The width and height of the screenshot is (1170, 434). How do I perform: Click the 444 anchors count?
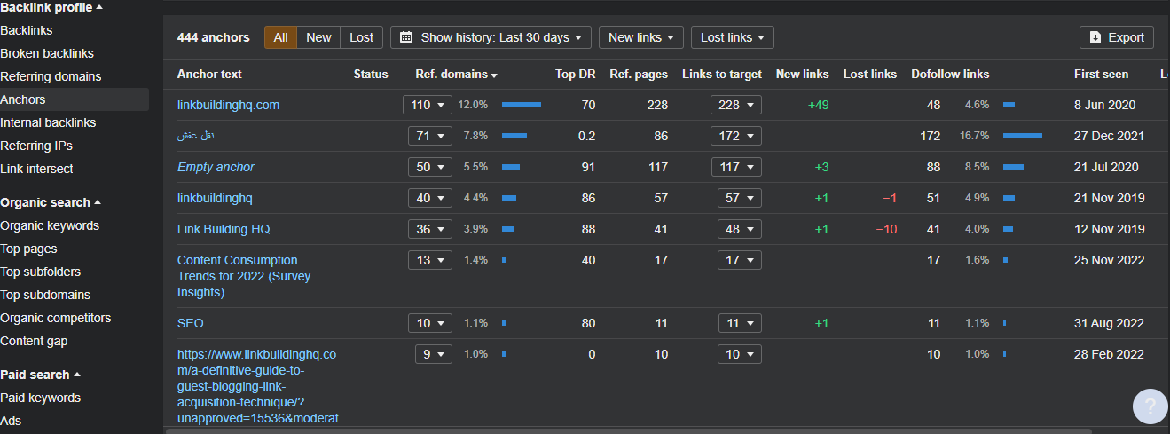214,37
